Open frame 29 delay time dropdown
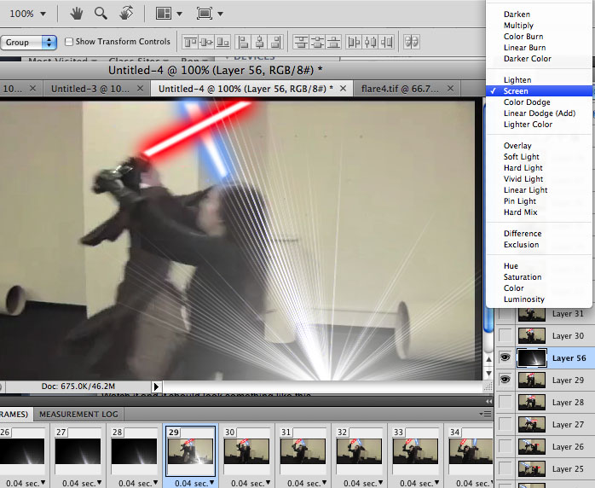 pyautogui.click(x=211, y=483)
